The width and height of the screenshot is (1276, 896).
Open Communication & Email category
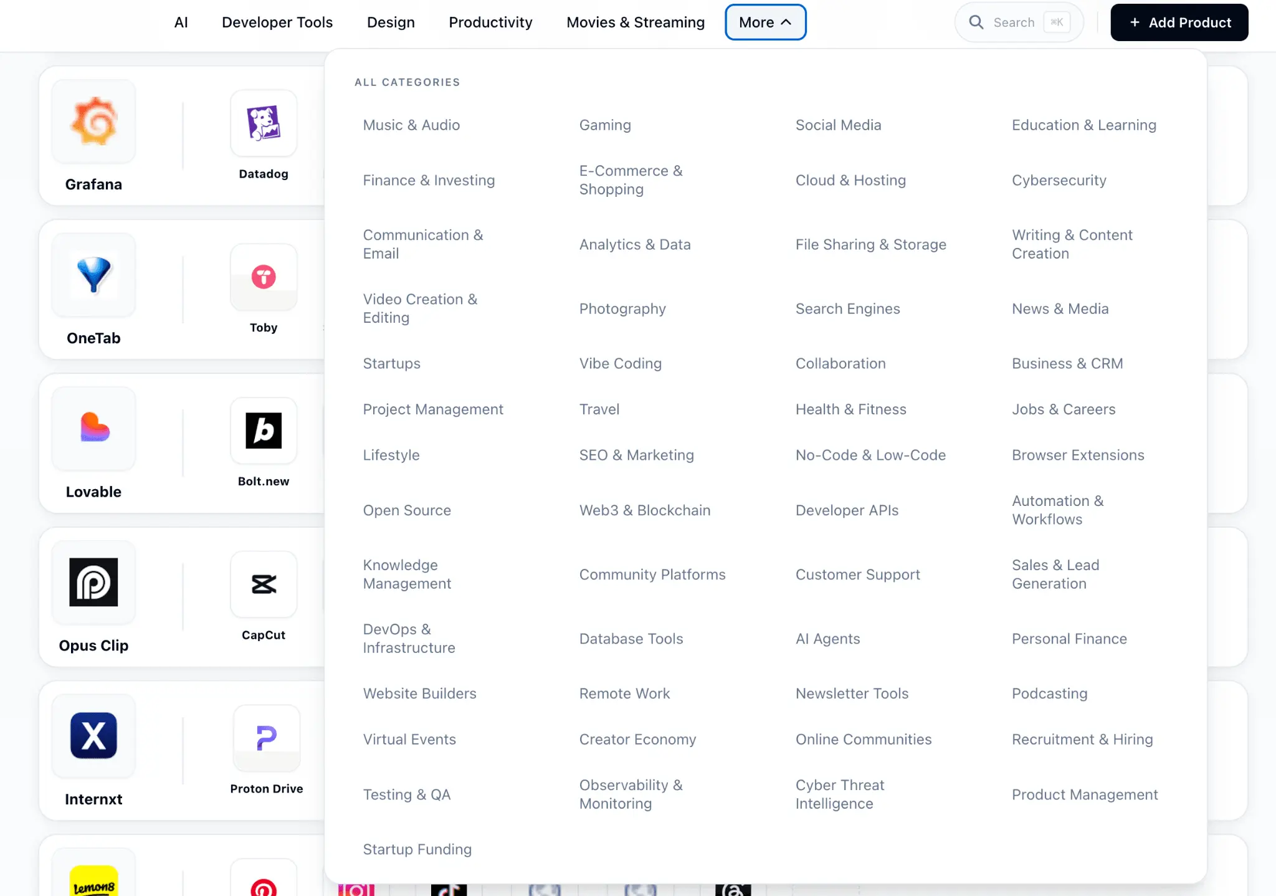pos(422,244)
